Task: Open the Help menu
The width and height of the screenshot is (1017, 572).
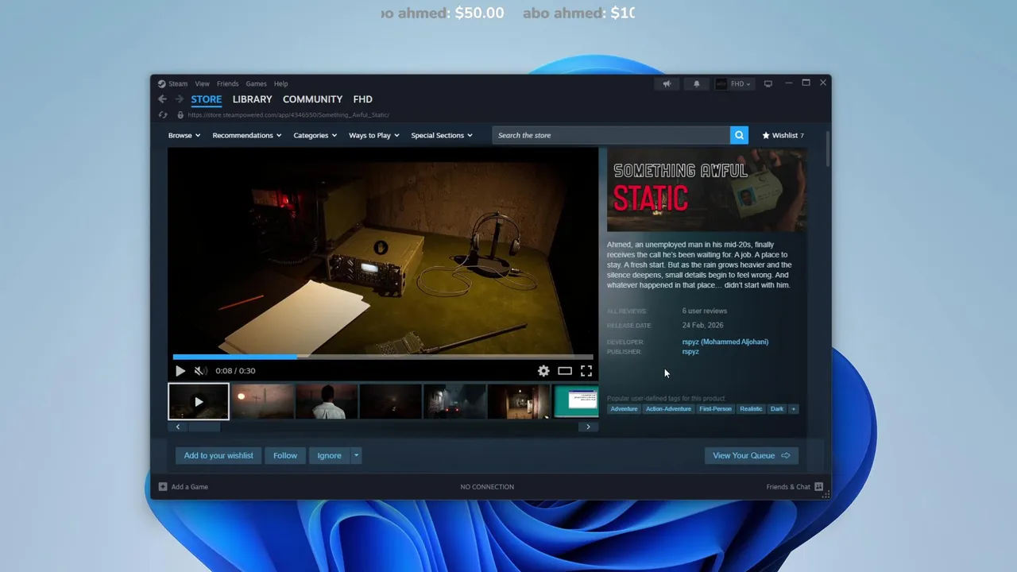Action: [280, 83]
